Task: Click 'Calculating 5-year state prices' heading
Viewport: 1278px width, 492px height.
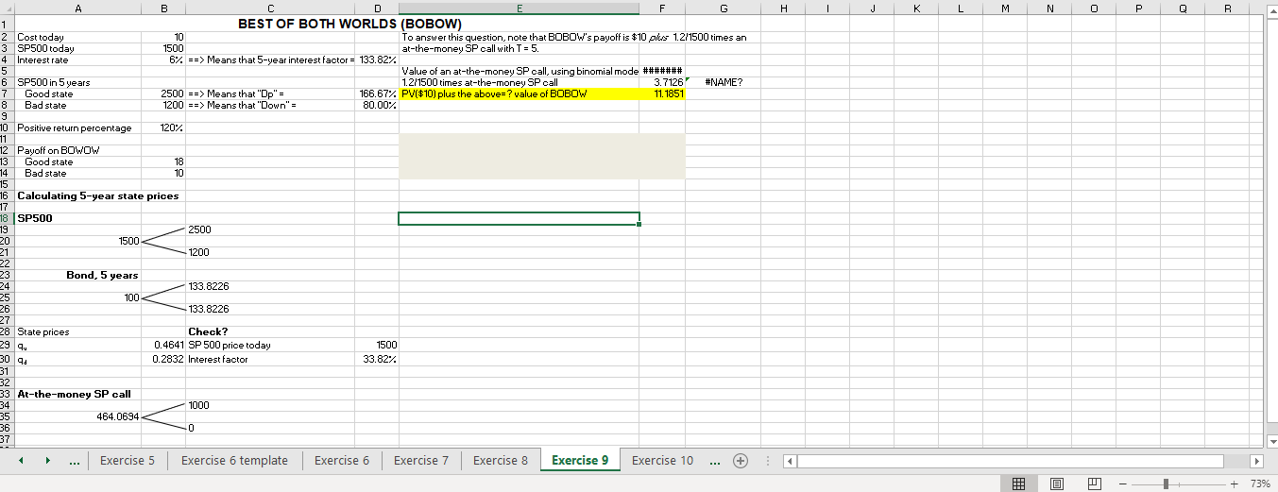Action: [97, 195]
